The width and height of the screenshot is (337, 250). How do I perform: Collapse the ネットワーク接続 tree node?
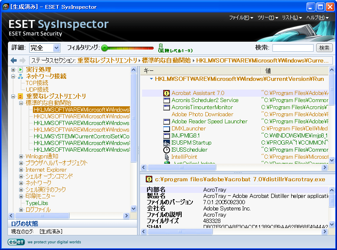point(13,76)
